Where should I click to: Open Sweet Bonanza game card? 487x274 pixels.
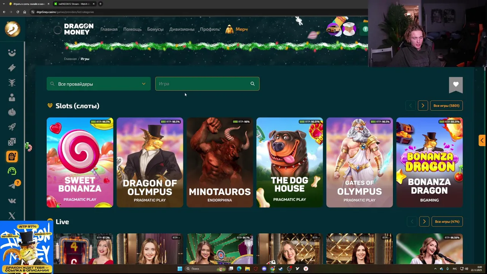[x=80, y=162]
